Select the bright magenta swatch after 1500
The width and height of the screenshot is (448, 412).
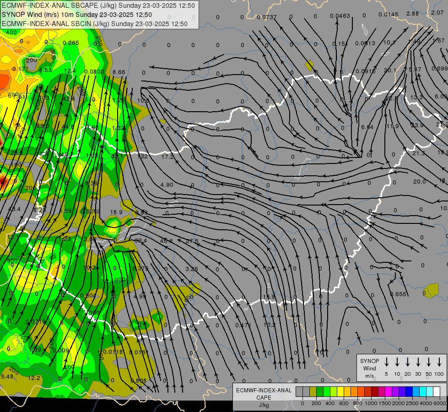click(x=389, y=391)
